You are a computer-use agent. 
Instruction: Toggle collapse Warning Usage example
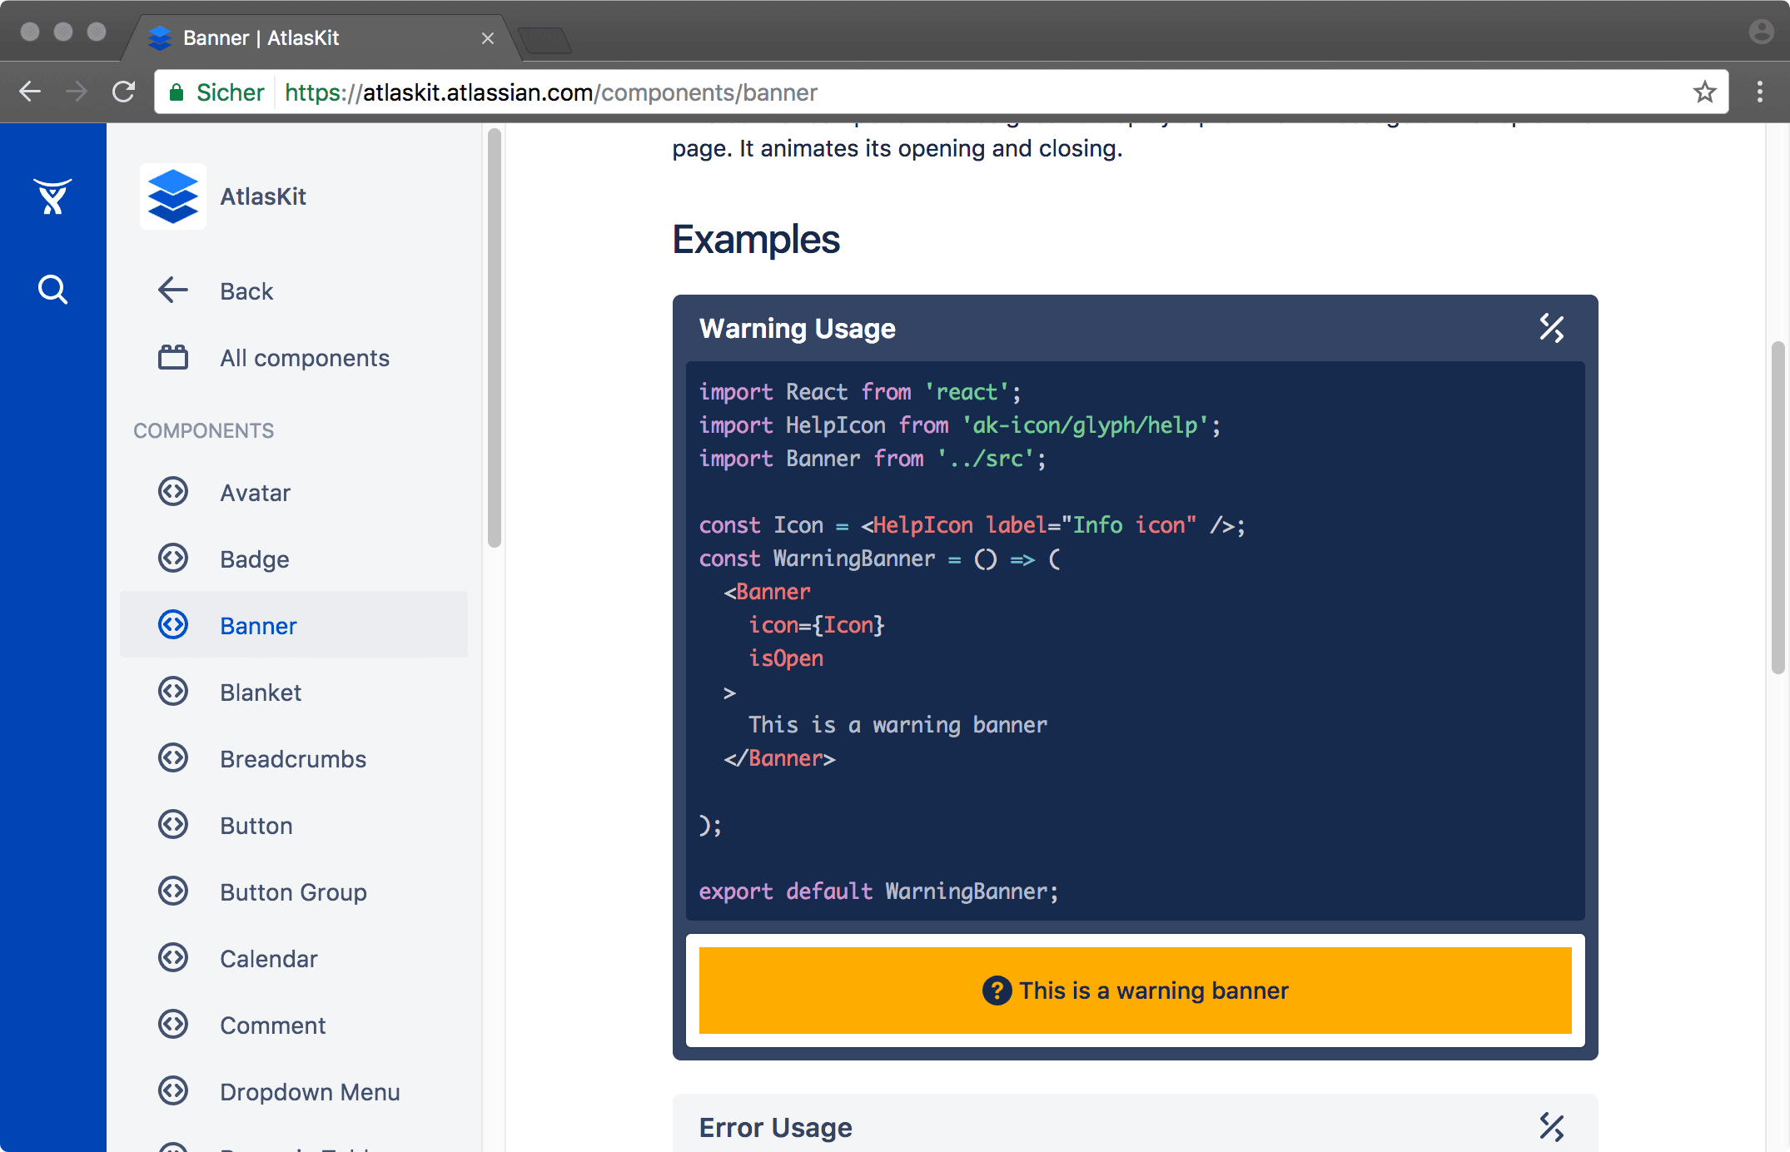[x=1551, y=327]
